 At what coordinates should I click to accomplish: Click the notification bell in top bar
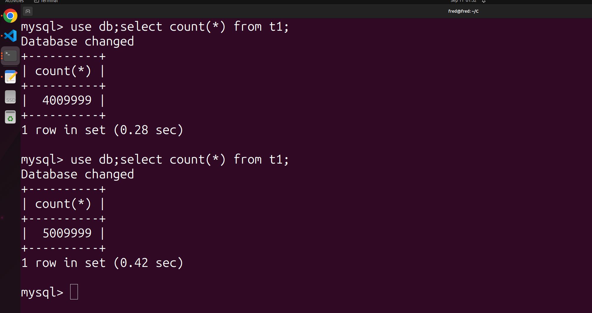pyautogui.click(x=484, y=1)
